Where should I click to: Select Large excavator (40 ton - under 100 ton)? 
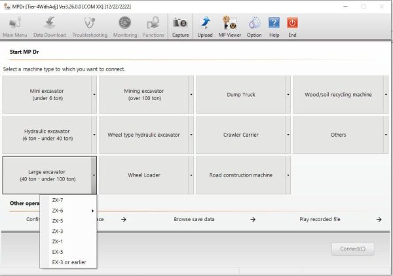[x=47, y=175]
